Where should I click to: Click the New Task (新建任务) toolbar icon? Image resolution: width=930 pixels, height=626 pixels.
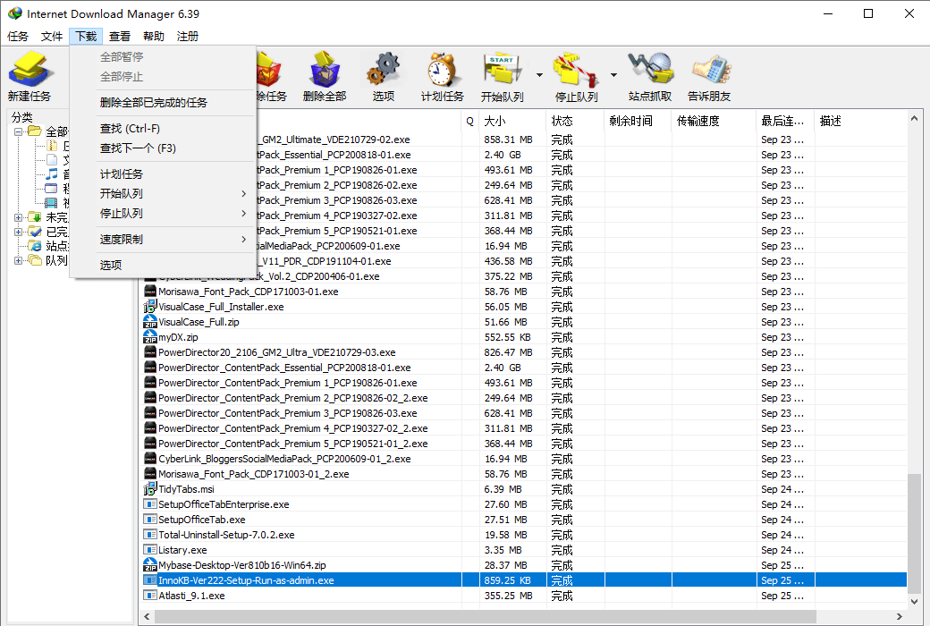point(29,70)
